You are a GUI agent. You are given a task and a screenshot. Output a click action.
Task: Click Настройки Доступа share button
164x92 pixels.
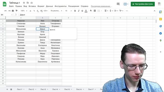[x=143, y=4]
